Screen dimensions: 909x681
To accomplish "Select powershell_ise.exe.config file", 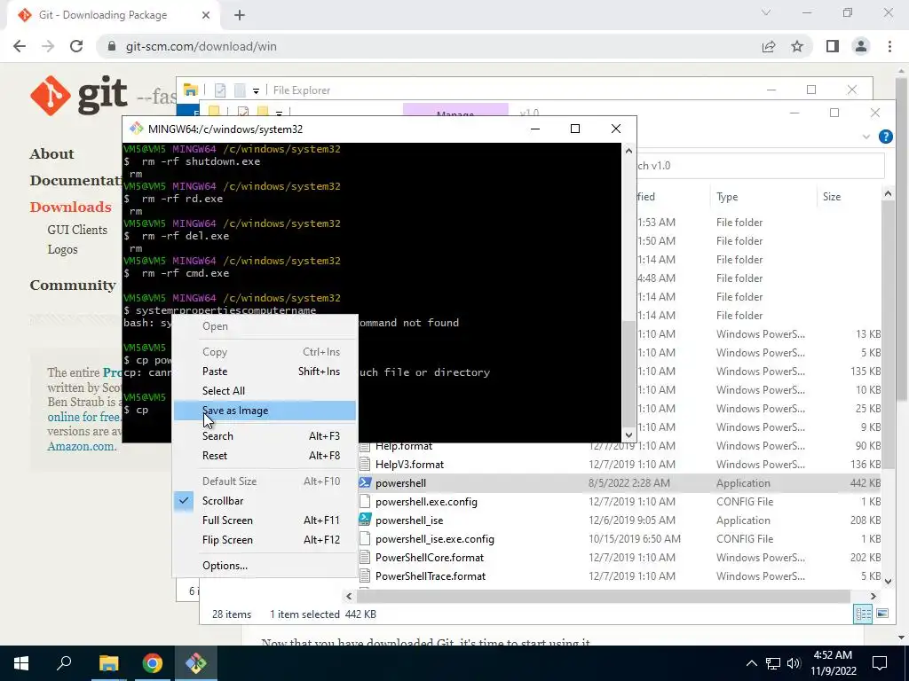I will click(x=435, y=539).
